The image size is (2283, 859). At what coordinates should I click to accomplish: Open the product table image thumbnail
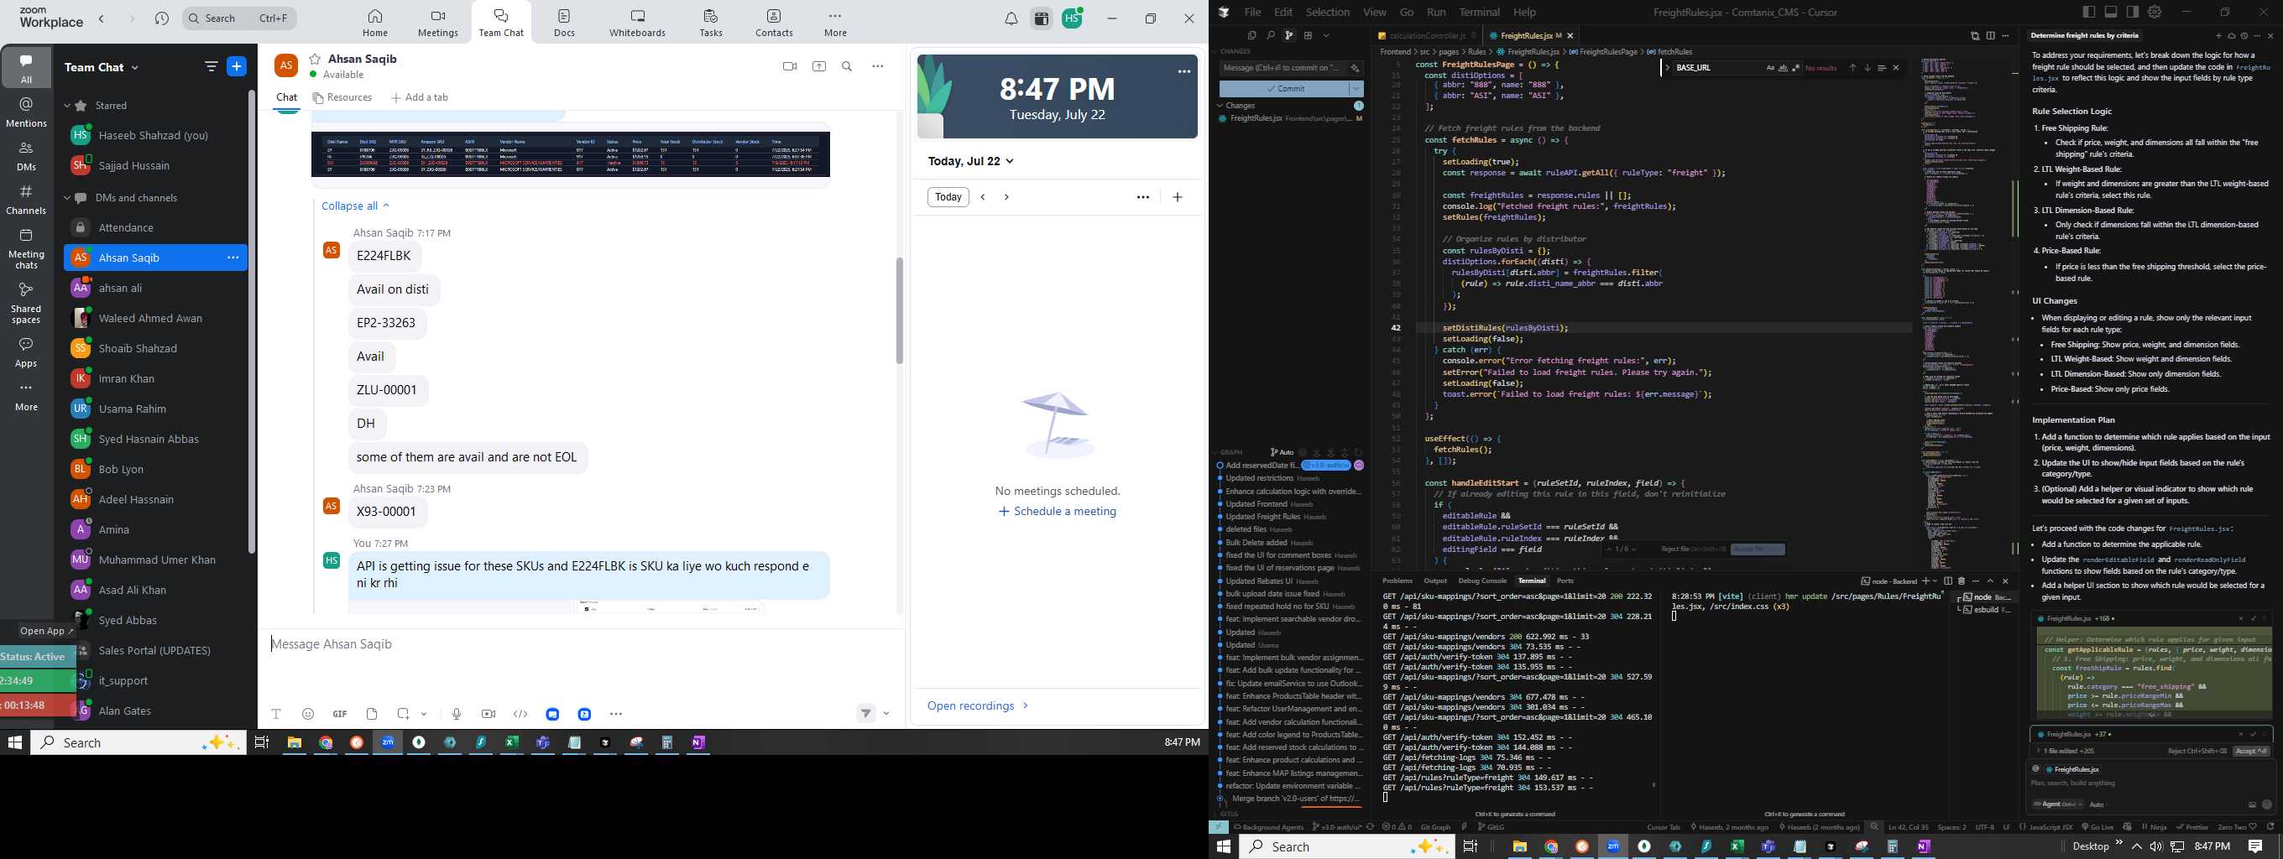point(571,156)
